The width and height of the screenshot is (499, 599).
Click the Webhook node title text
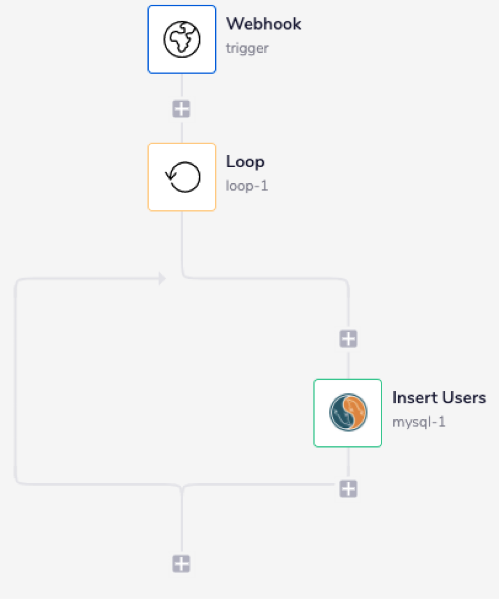click(263, 23)
